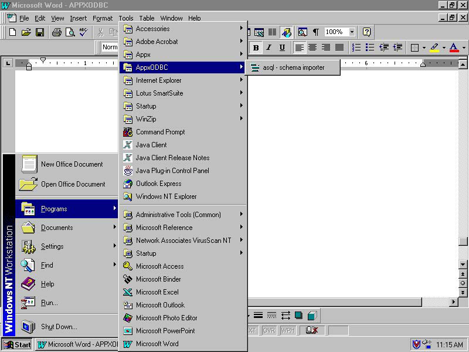Image resolution: width=469 pixels, height=352 pixels.
Task: Click the Open folder icon in Word toolbar
Action: [26, 32]
